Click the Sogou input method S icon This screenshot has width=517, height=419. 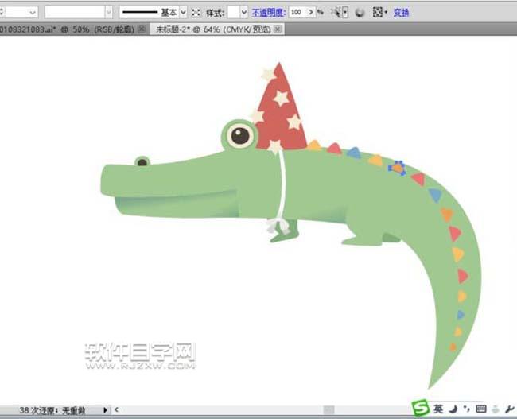click(x=419, y=409)
